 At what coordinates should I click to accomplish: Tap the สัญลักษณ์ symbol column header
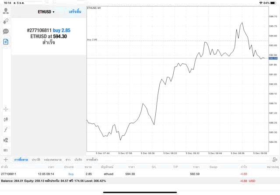tap(107, 167)
